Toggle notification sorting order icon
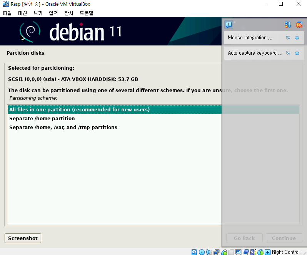The width and height of the screenshot is (307, 255). (288, 25)
